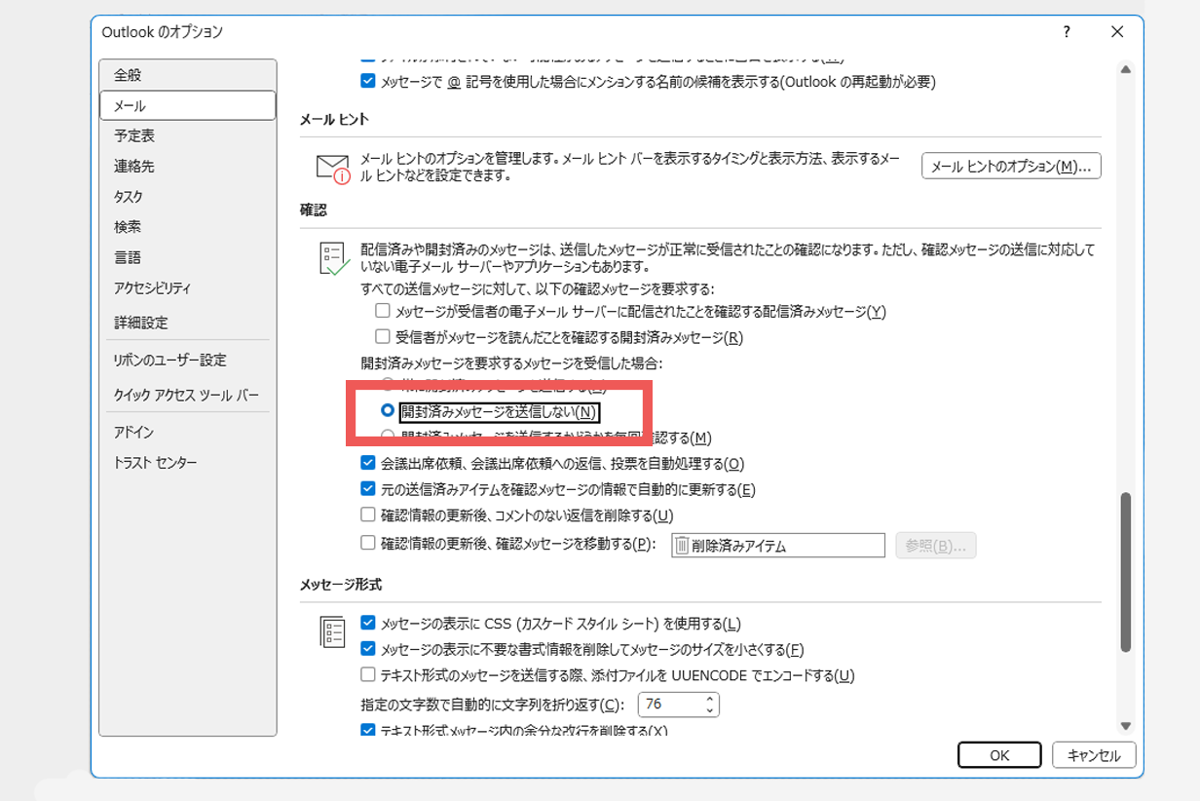Select 開封済みメッセージを送信しない radio button
The height and width of the screenshot is (801, 1200).
pyautogui.click(x=388, y=411)
